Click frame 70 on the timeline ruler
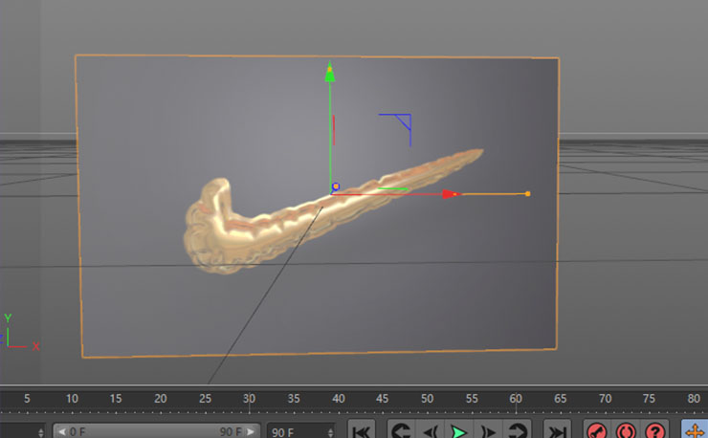 tap(605, 398)
